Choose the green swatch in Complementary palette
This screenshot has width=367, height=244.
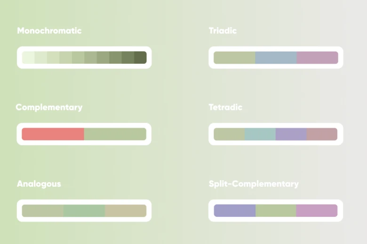115,134
